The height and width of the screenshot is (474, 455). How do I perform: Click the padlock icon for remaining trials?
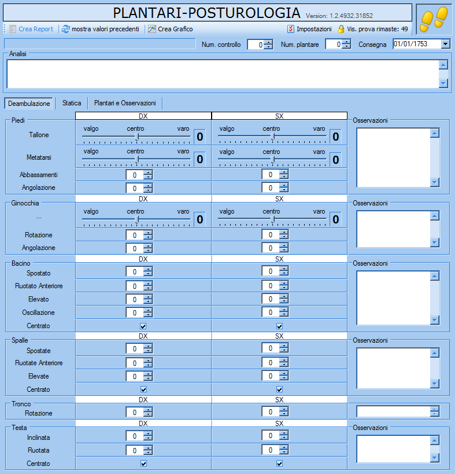click(341, 29)
